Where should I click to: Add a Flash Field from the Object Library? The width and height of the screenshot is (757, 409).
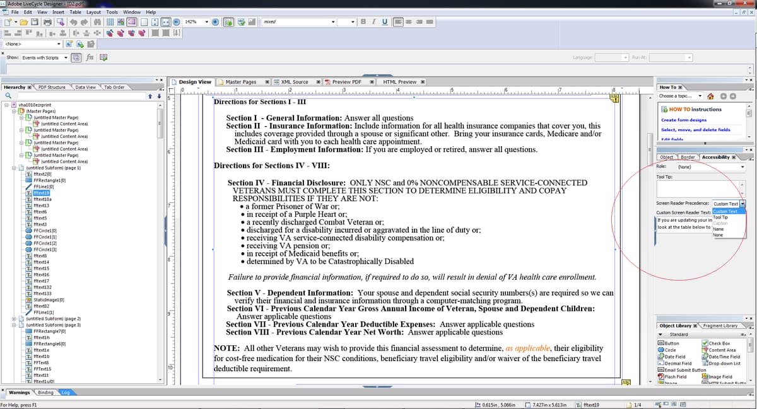[x=676, y=376]
